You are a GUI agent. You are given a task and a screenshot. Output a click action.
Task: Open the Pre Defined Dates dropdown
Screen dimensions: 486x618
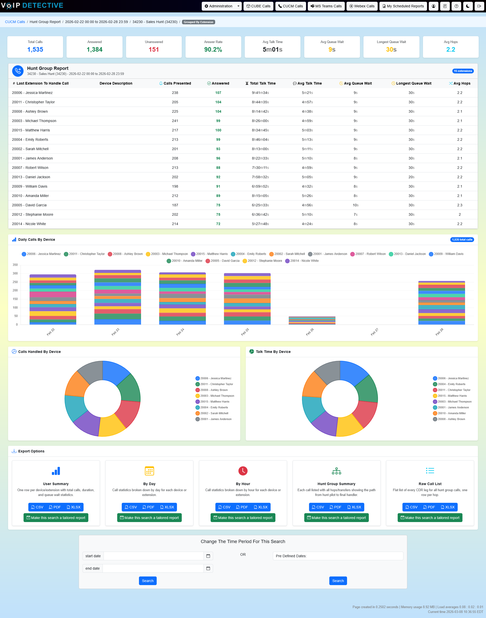click(x=338, y=556)
